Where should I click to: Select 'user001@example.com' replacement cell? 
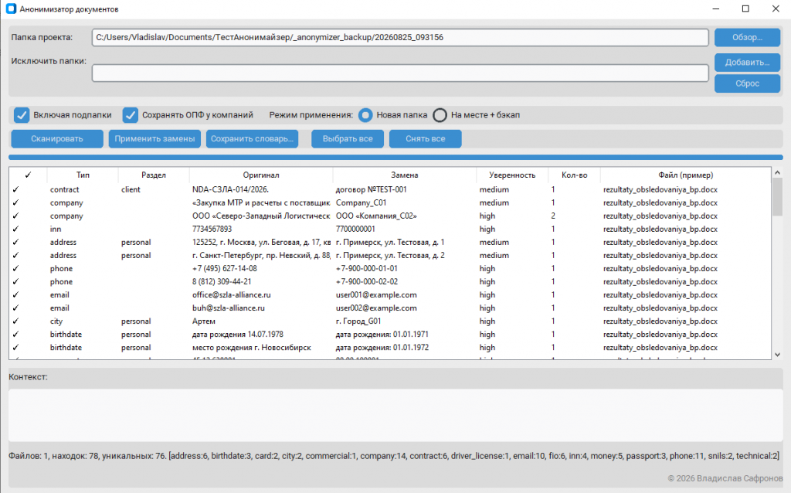coord(405,294)
